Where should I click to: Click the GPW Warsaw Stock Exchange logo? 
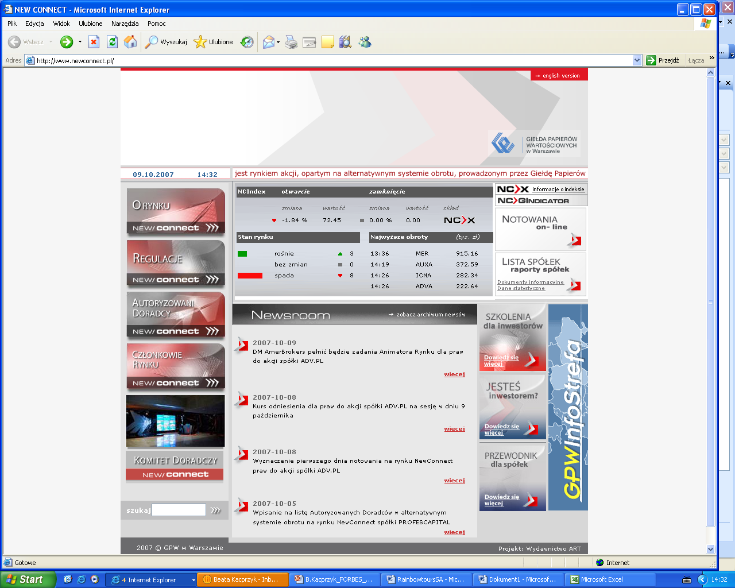point(534,144)
